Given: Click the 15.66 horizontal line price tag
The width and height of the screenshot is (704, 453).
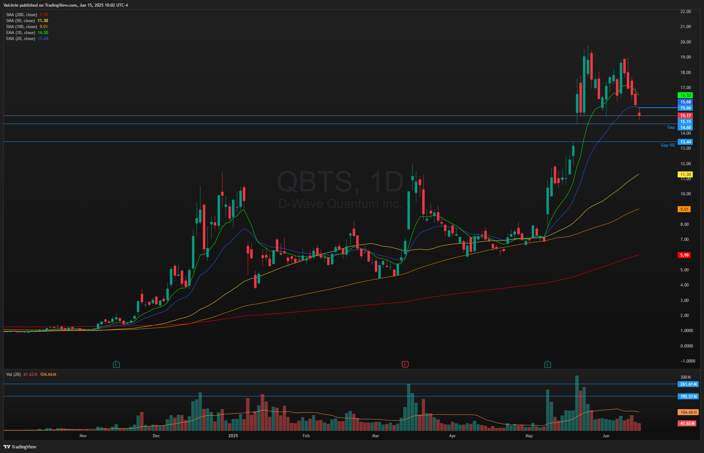Looking at the screenshot, I should pyautogui.click(x=685, y=108).
